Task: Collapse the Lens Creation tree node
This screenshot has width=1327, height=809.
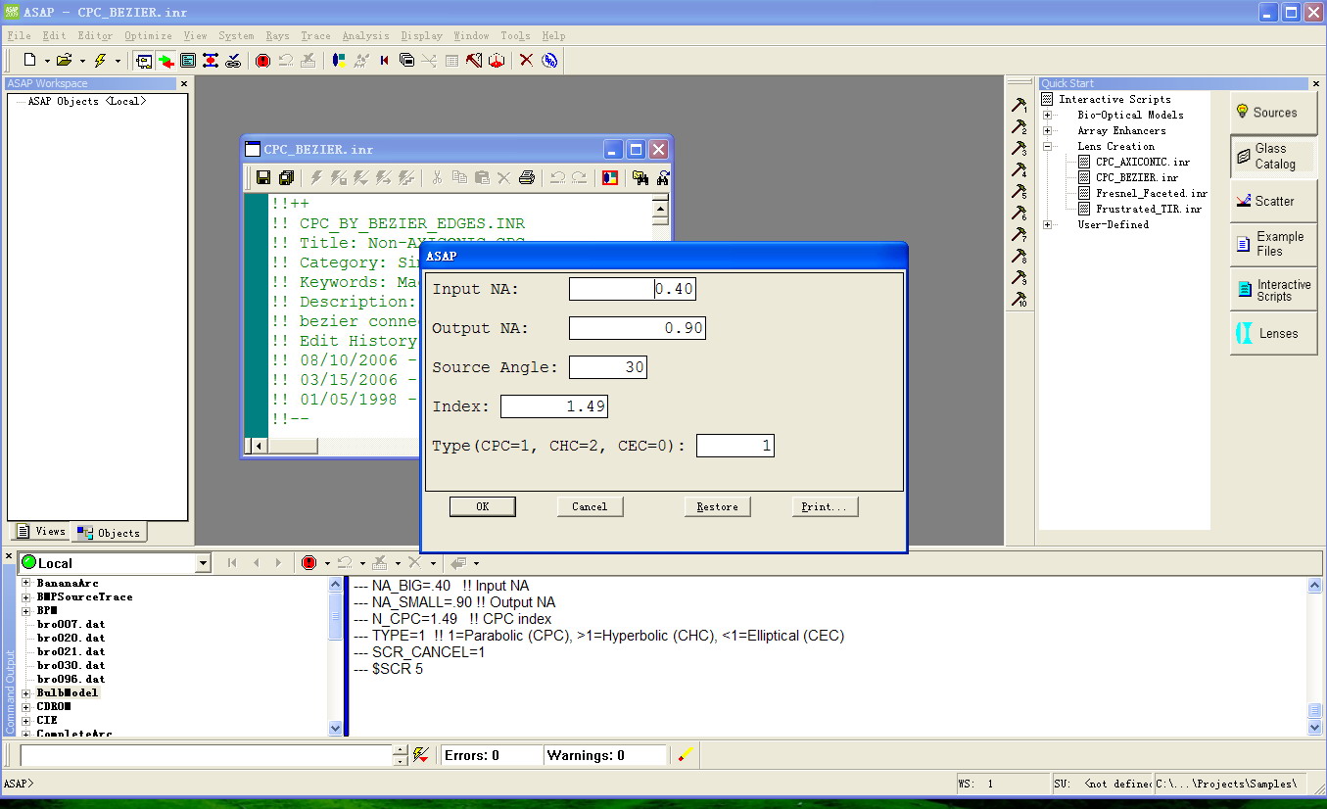Action: point(1047,146)
